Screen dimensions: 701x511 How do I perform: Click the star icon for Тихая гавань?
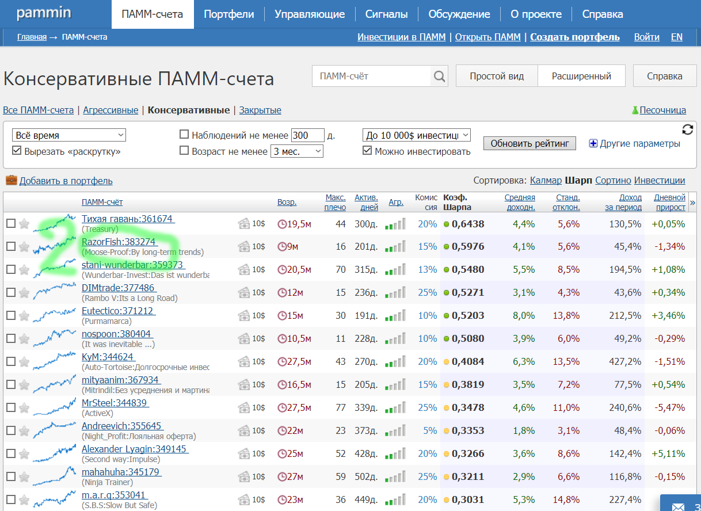[24, 224]
